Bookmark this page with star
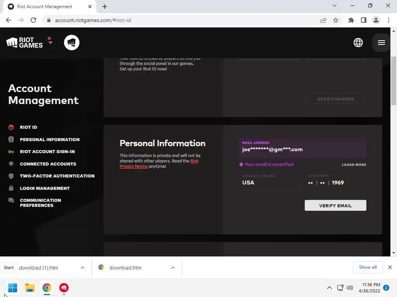397x297 pixels. coord(335,20)
